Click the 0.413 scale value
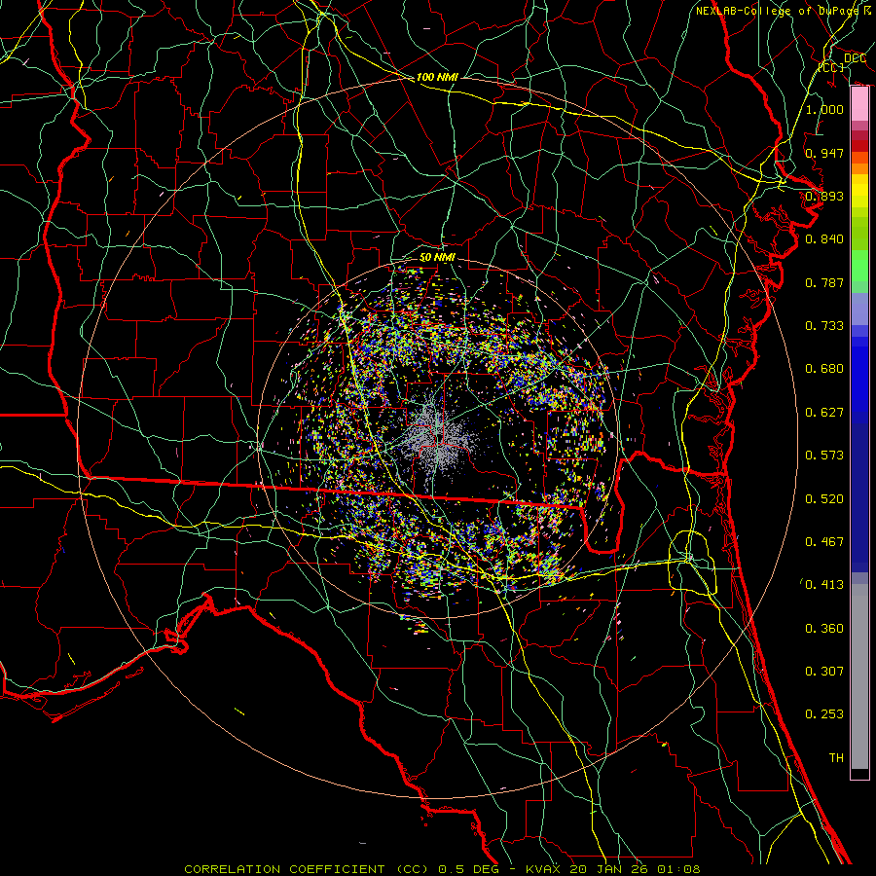The height and width of the screenshot is (876, 876). tap(824, 585)
